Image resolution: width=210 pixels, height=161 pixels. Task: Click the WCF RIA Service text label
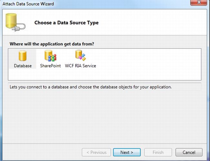pos(80,66)
